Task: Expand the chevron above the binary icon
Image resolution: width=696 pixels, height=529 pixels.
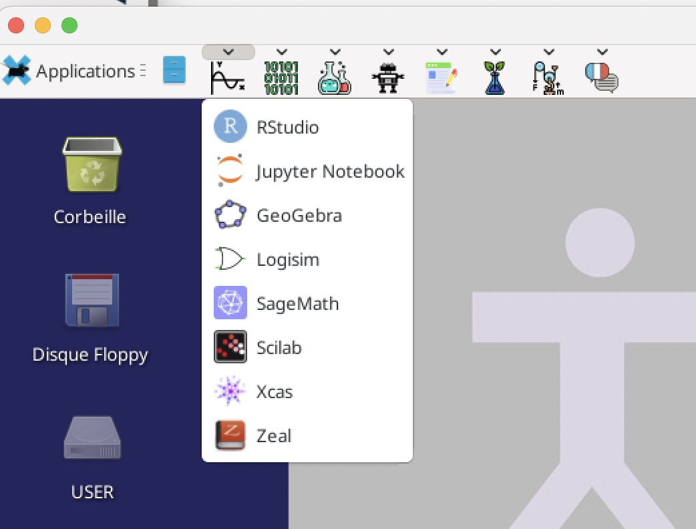Action: pos(281,52)
